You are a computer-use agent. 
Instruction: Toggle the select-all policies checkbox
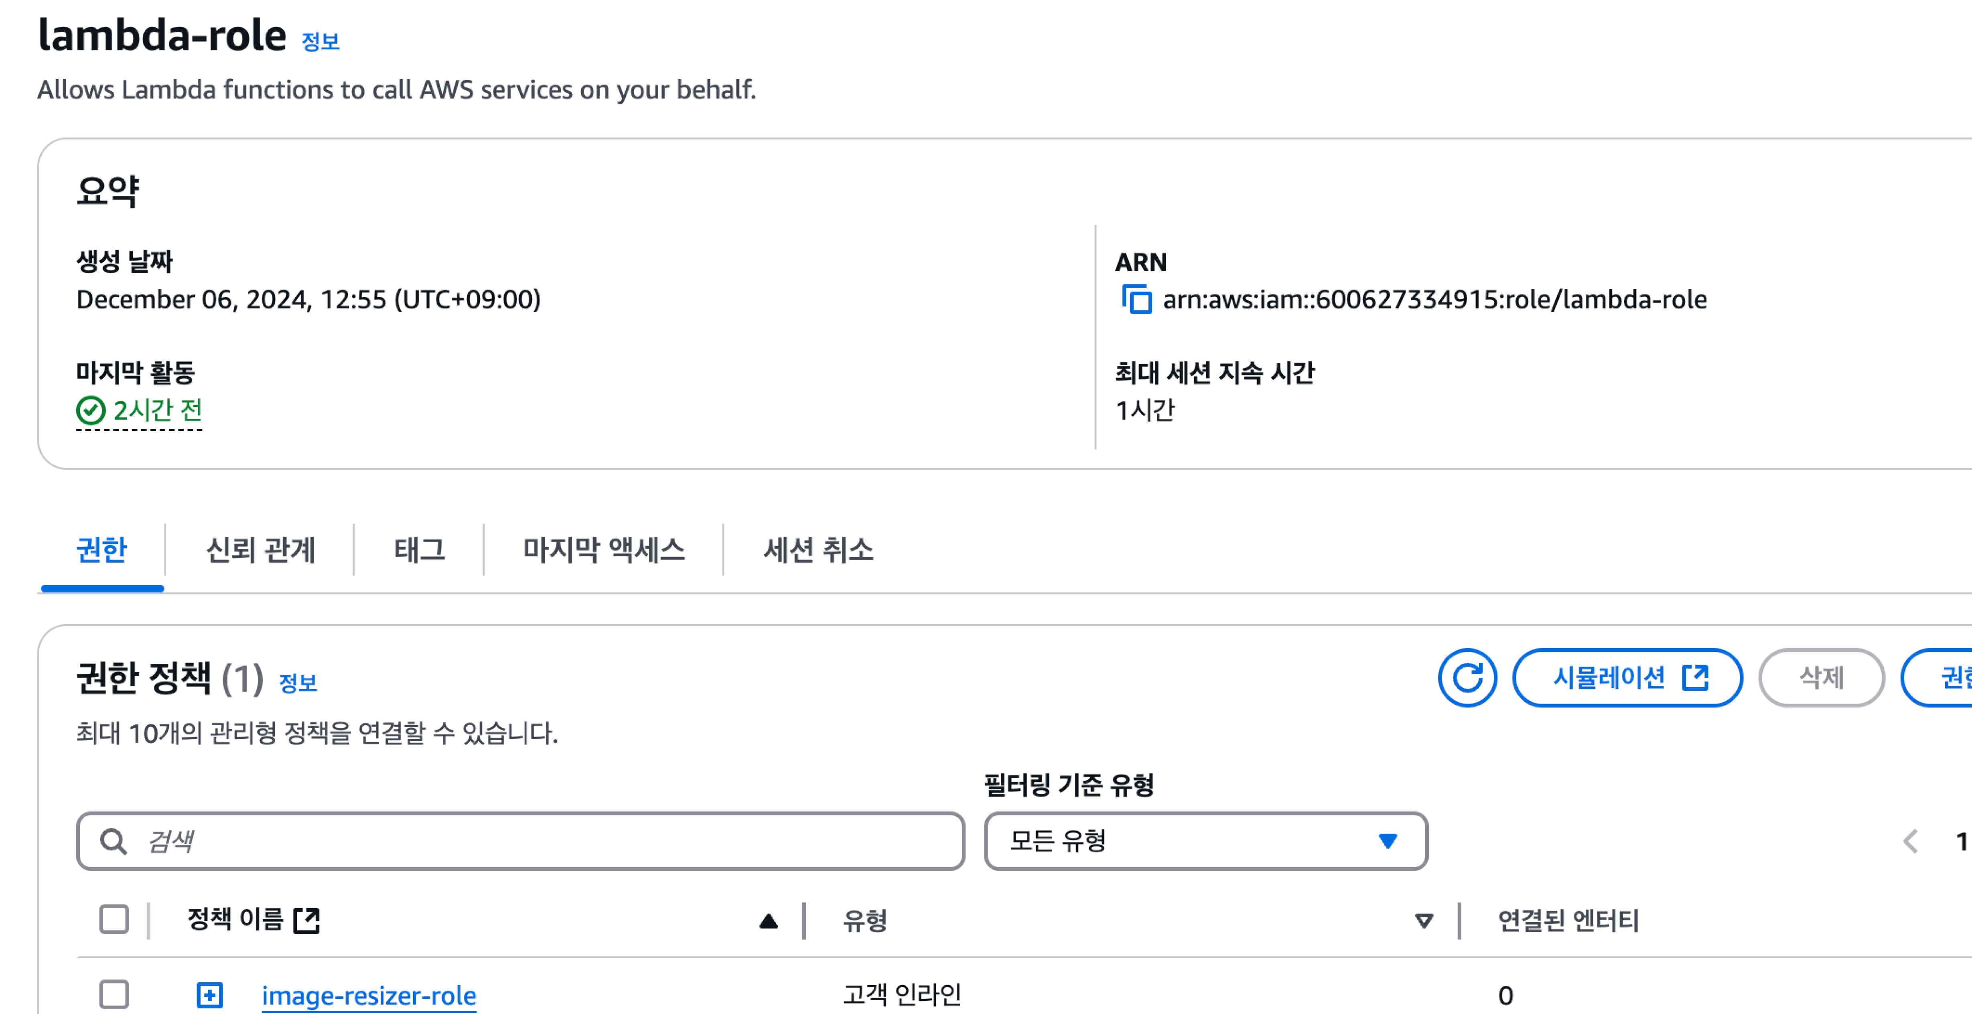(x=114, y=919)
